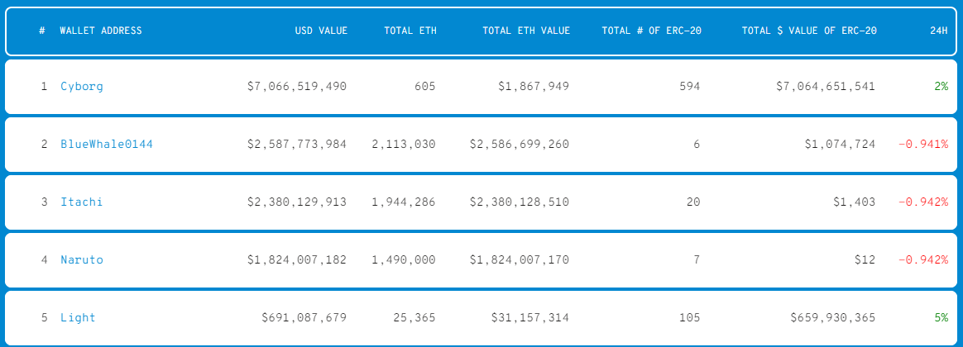Sort by 24H change column header
The width and height of the screenshot is (963, 347).
point(938,31)
